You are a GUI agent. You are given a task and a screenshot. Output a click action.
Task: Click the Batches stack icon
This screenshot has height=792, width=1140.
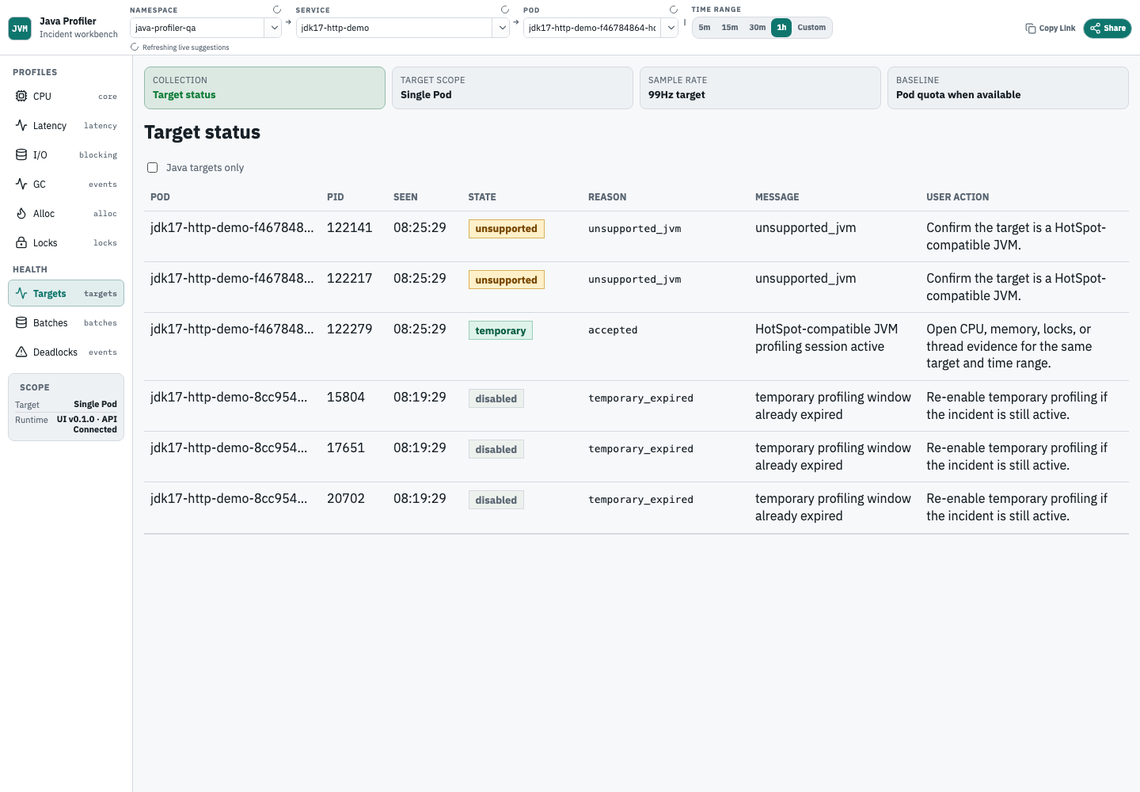pos(21,322)
